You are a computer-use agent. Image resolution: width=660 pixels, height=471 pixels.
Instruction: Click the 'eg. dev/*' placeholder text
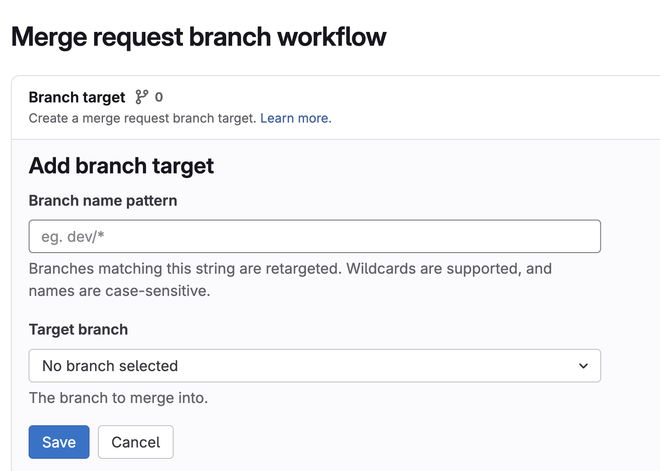point(73,237)
